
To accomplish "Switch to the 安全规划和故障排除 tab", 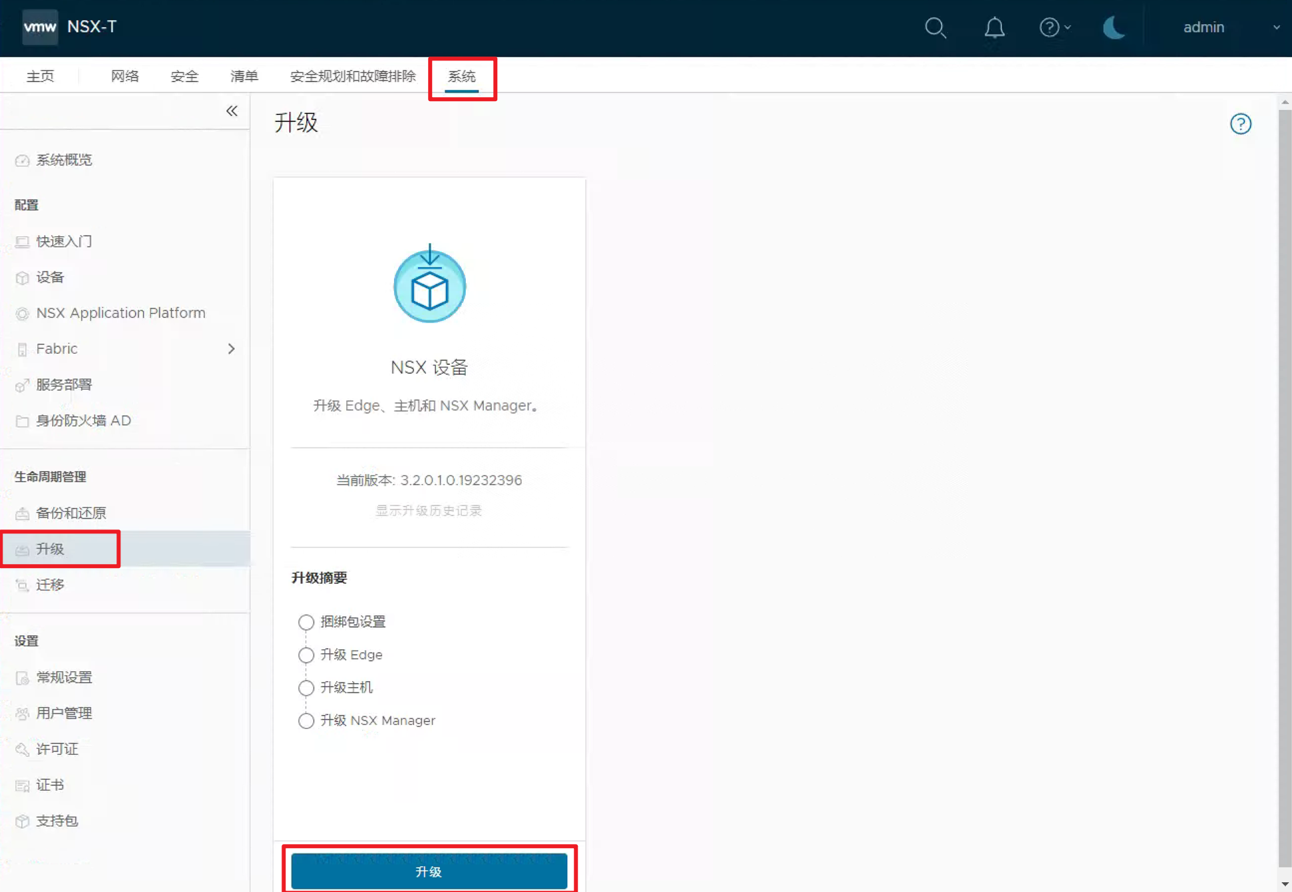I will (353, 76).
